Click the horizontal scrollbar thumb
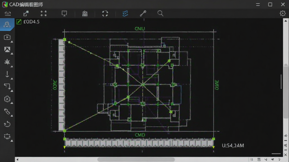The image size is (289, 162). [x=136, y=159]
